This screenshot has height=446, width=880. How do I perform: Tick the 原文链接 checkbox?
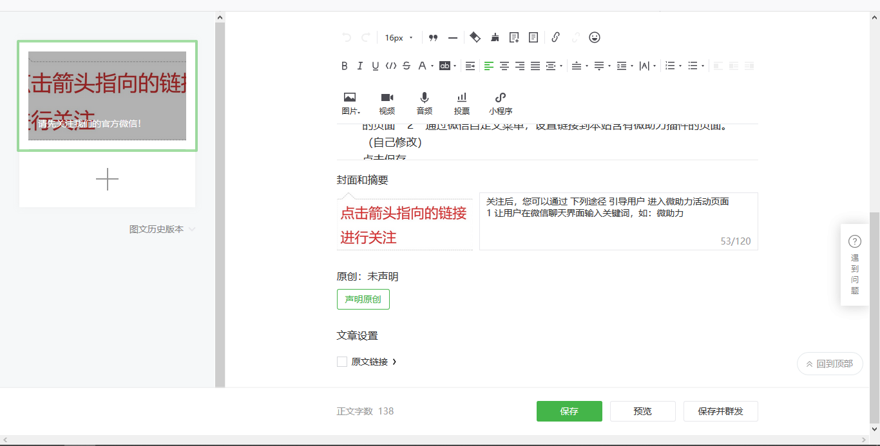342,362
